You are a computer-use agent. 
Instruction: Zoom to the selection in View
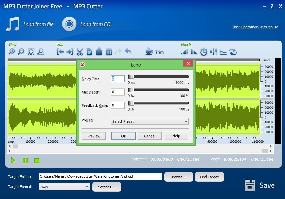point(31,52)
